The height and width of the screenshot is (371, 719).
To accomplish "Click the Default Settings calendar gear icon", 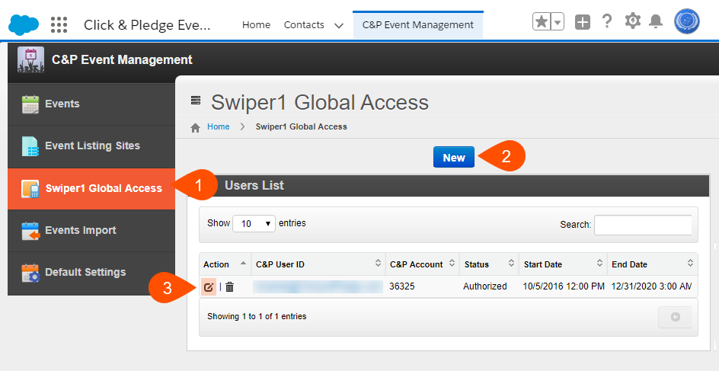I will [30, 273].
